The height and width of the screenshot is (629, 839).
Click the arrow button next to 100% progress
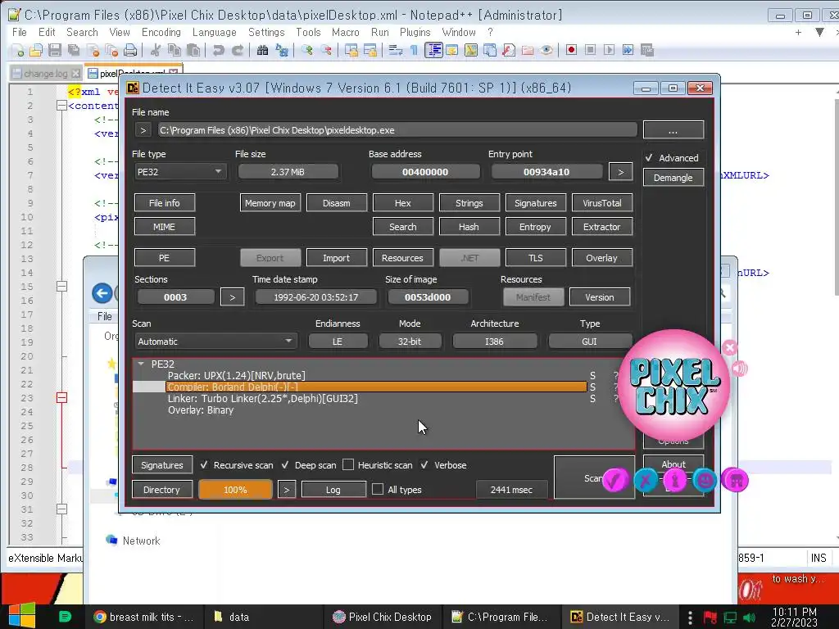point(286,490)
